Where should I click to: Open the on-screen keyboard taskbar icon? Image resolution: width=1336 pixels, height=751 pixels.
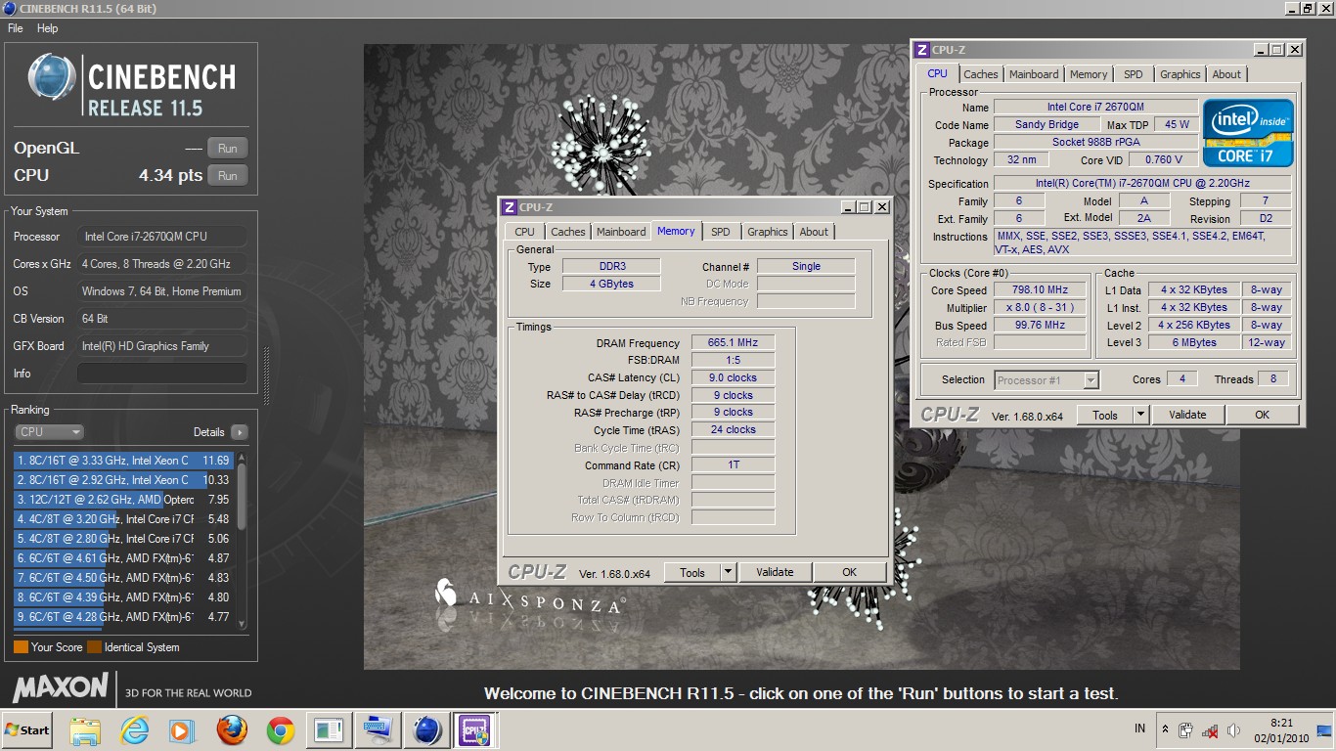pyautogui.click(x=378, y=730)
